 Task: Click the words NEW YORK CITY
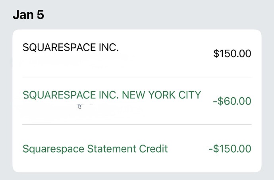pyautogui.click(x=161, y=95)
